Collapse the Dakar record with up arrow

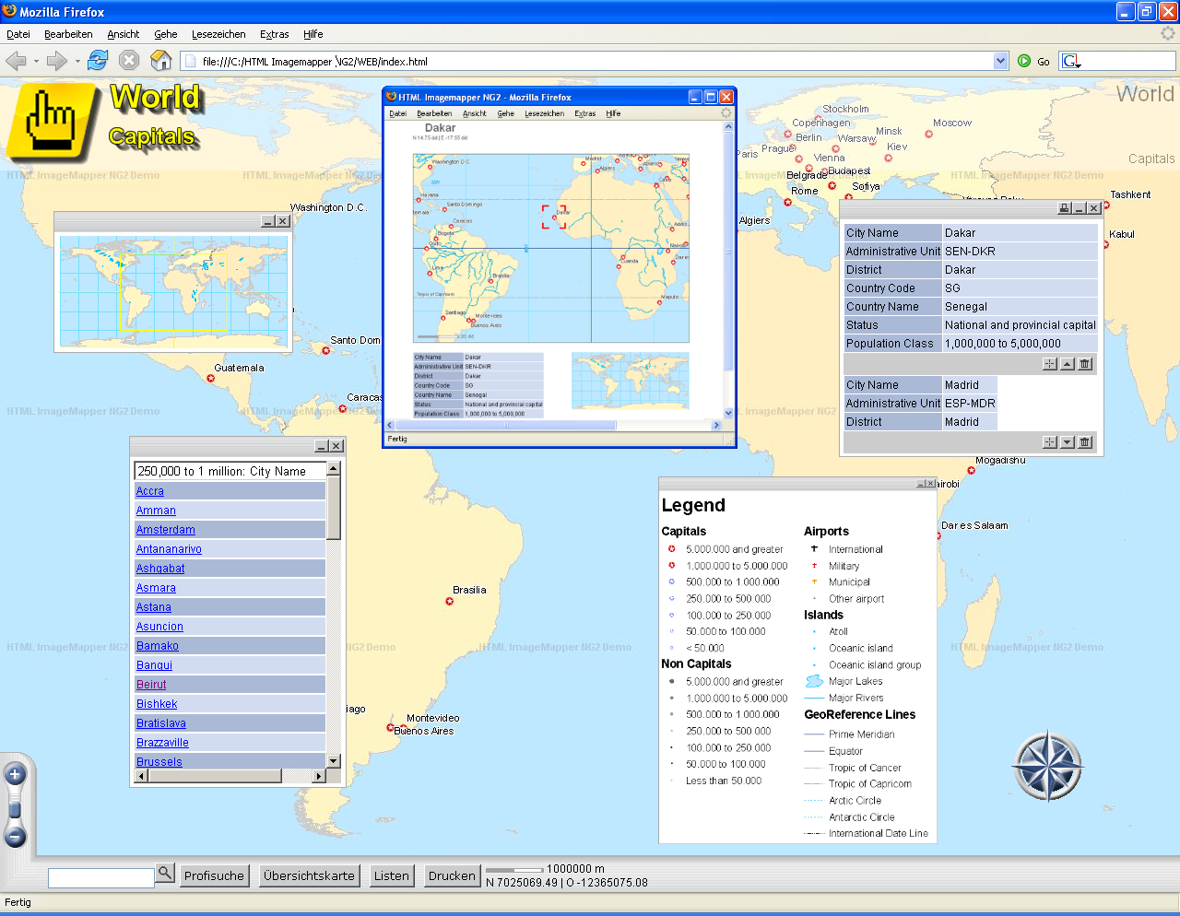tap(1068, 364)
